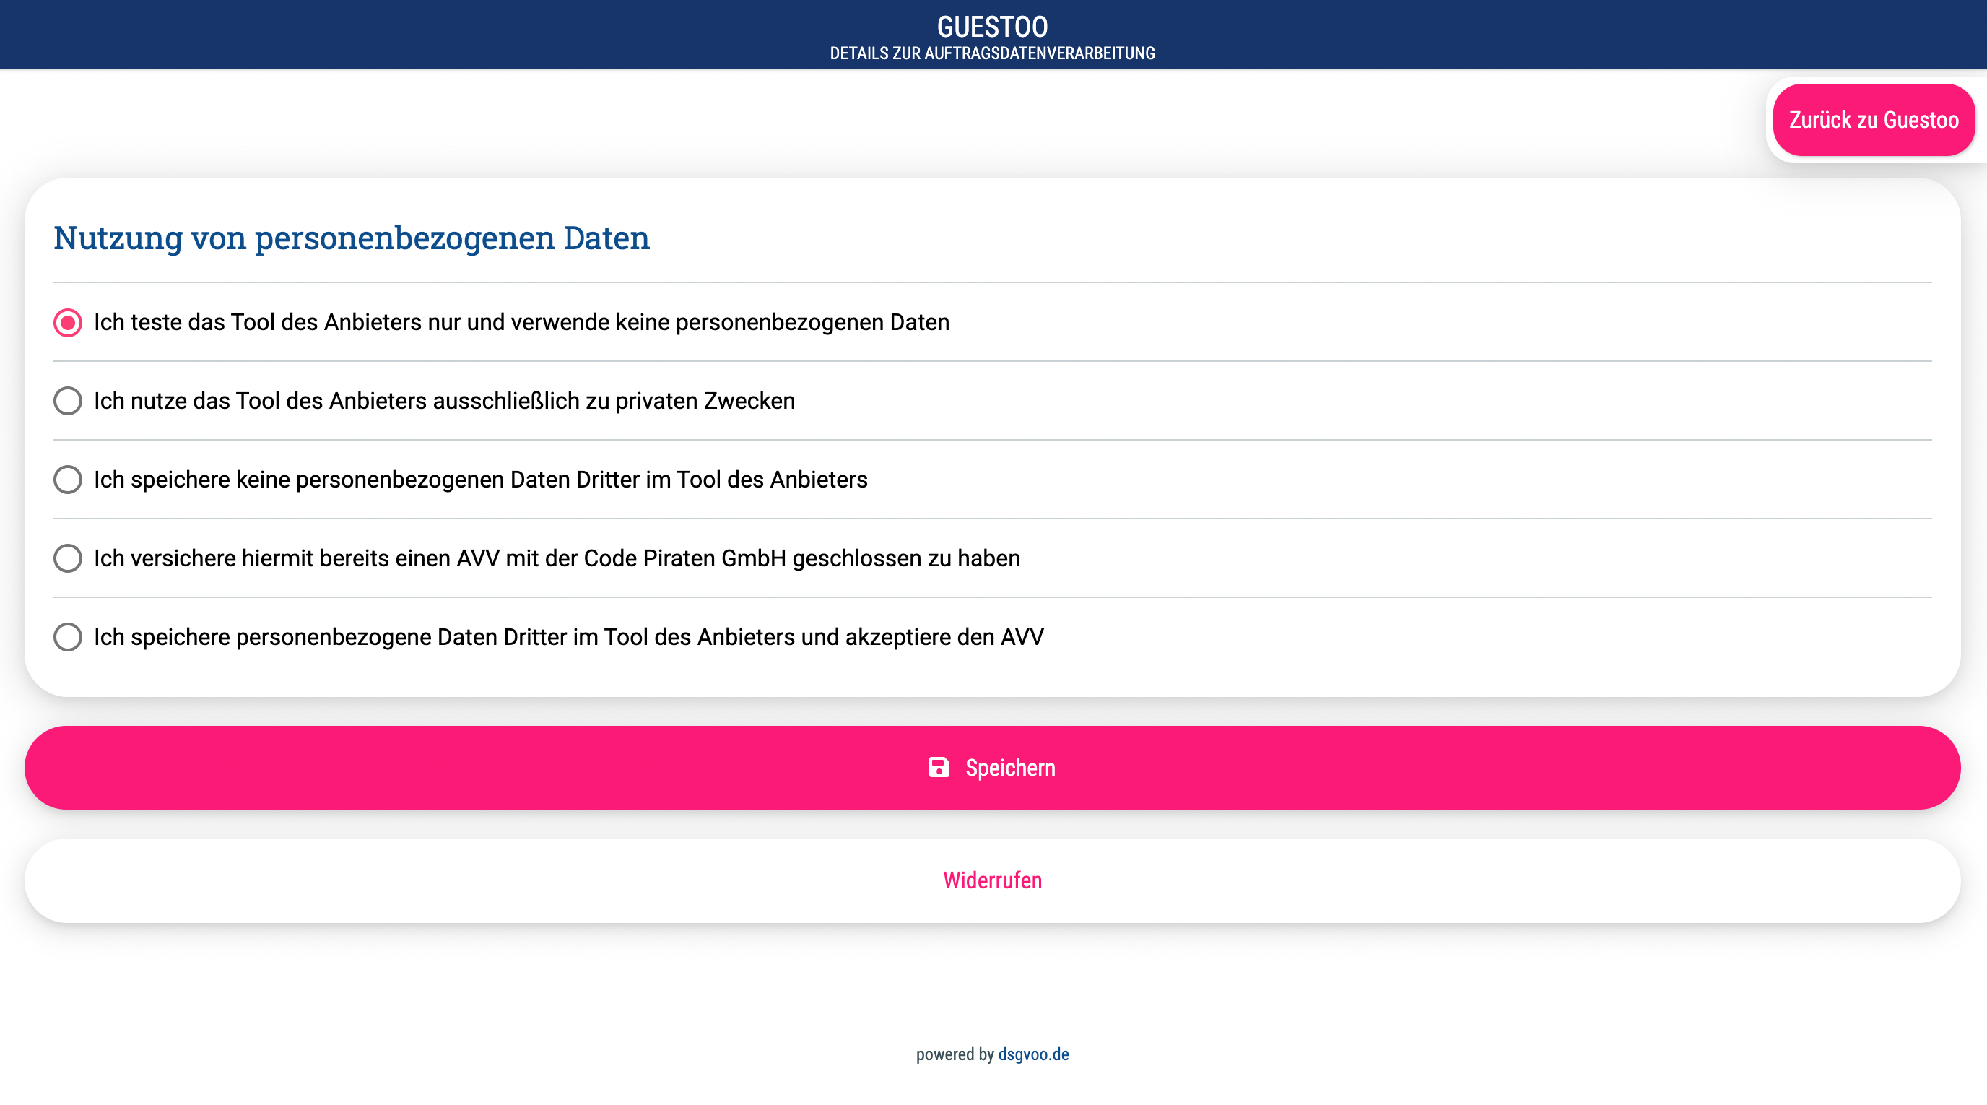Choose radio 'ausschließlich zu privaten Zwecken'
The height and width of the screenshot is (1105, 1987).
click(68, 402)
